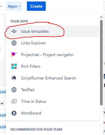Click the Rich Filters grid icon
This screenshot has width=105, height=135.
pos(14,66)
